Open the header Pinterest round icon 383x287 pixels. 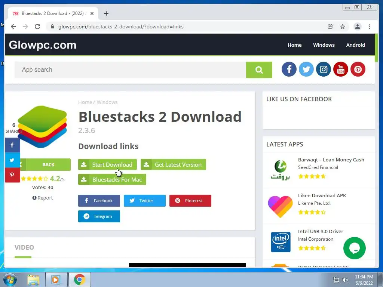(x=358, y=69)
